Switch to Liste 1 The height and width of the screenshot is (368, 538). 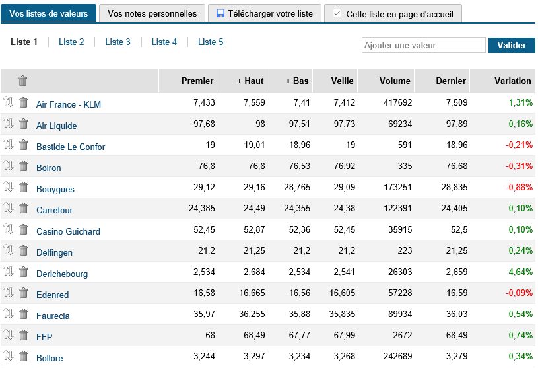click(x=24, y=42)
